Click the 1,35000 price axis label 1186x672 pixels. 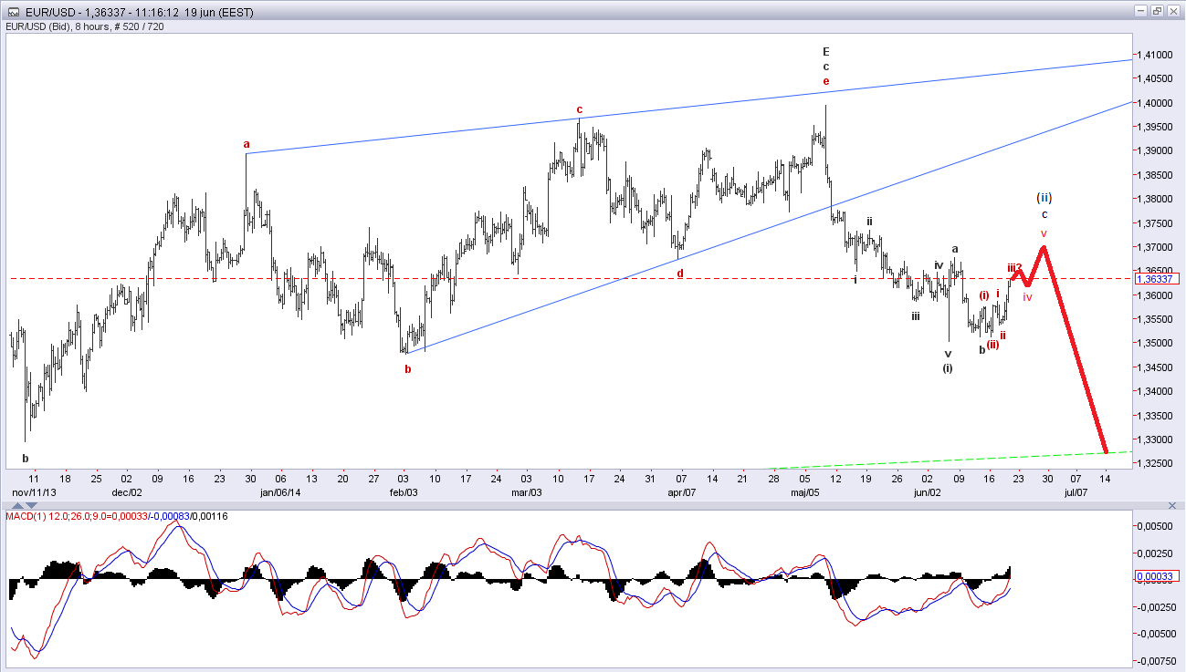1153,344
